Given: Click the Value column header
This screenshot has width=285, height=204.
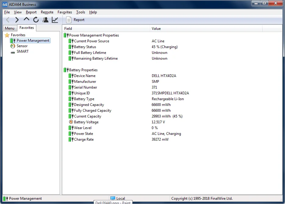Looking at the screenshot, I should click(x=206, y=29).
